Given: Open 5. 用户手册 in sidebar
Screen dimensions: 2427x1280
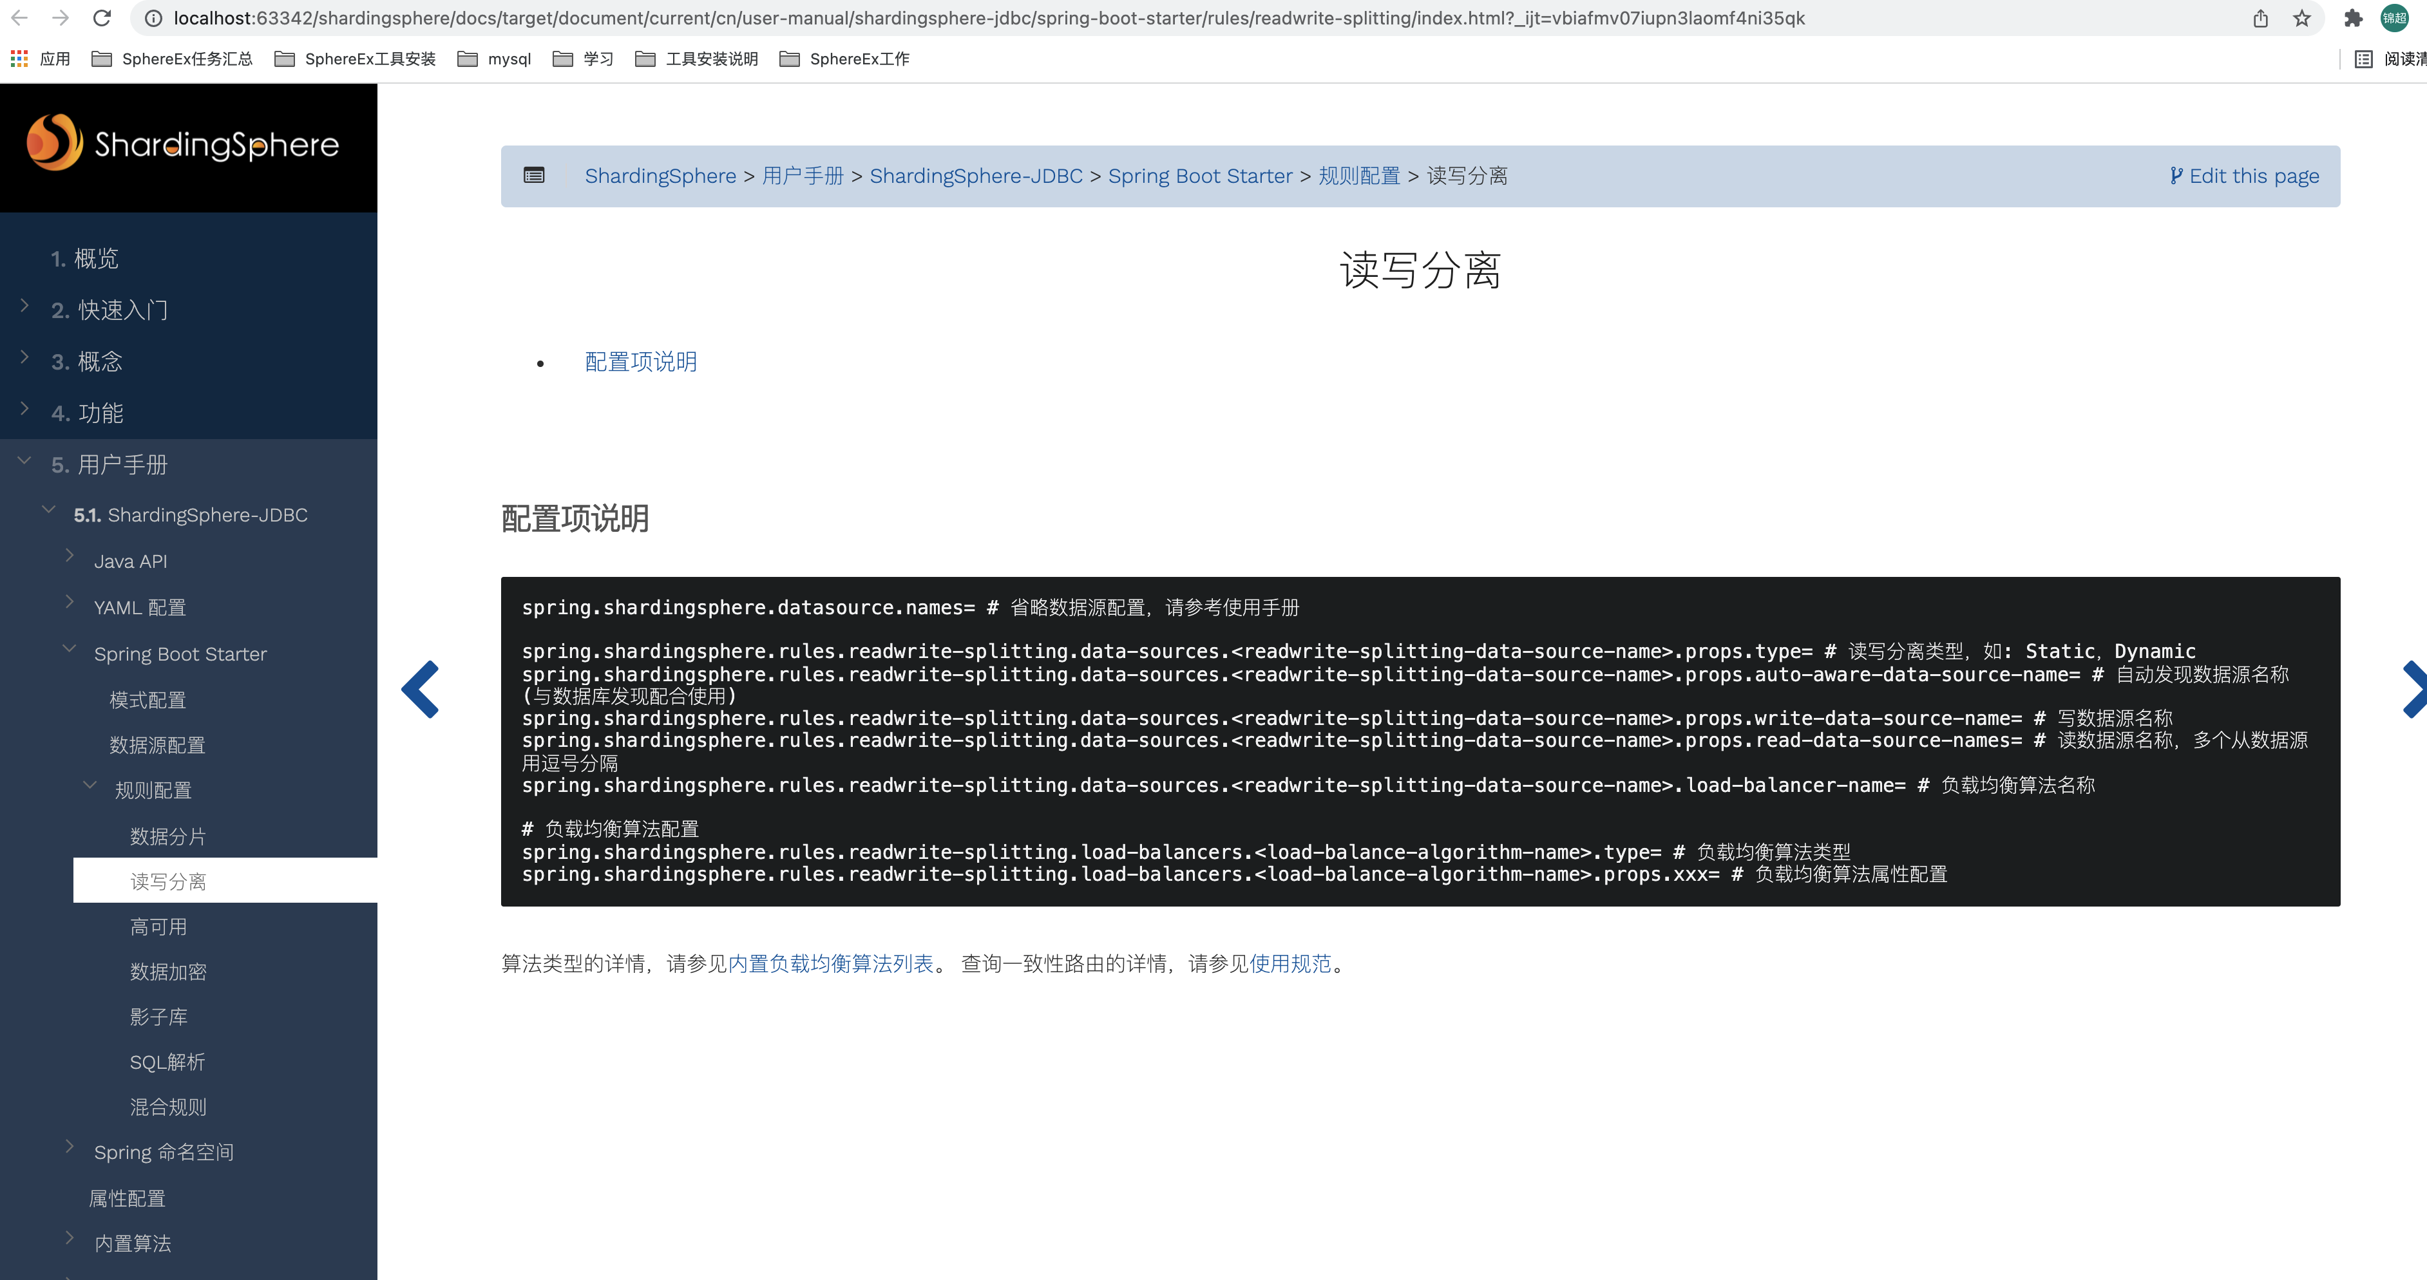Looking at the screenshot, I should pyautogui.click(x=109, y=466).
